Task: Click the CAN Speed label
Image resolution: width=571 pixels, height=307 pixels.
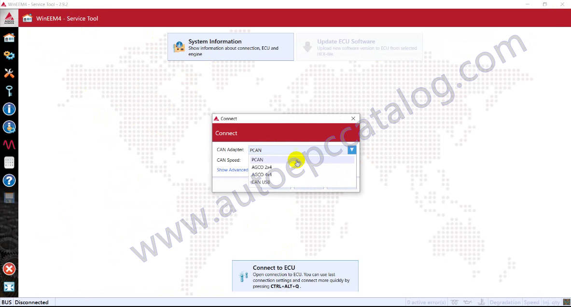Action: click(229, 160)
